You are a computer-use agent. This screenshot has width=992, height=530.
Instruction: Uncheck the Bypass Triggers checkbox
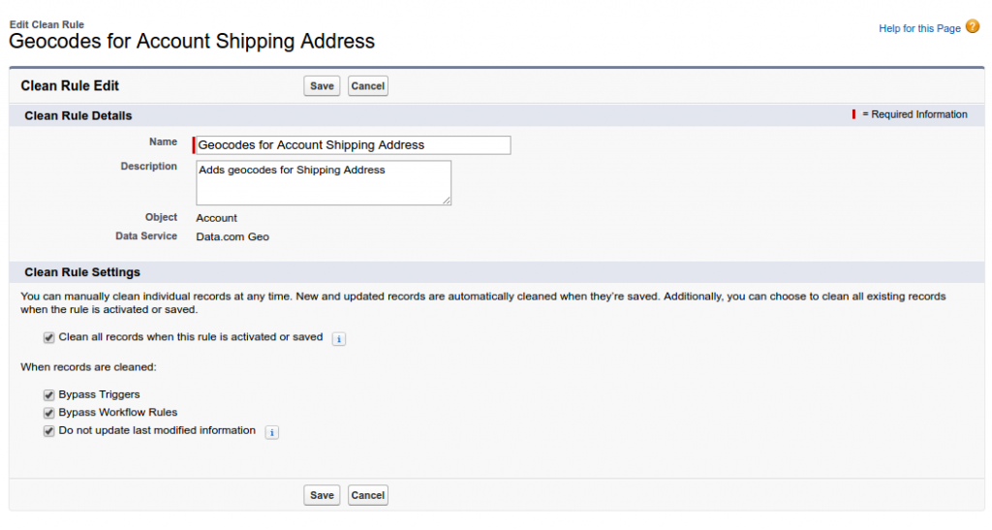click(x=48, y=395)
